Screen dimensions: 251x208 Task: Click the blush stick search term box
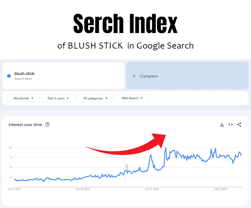63,76
